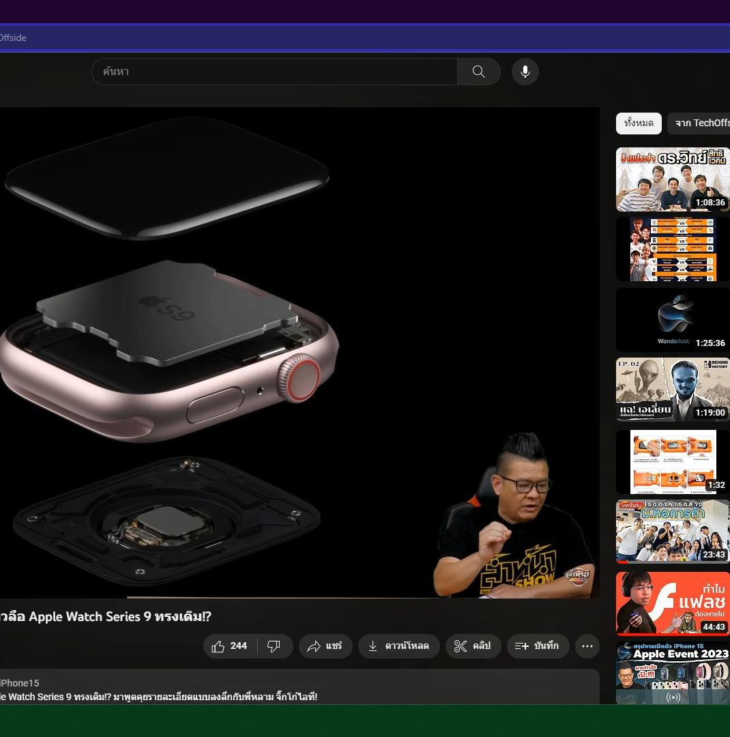The width and height of the screenshot is (730, 737).
Task: Save to playlist with บันทึก button
Action: 538,646
